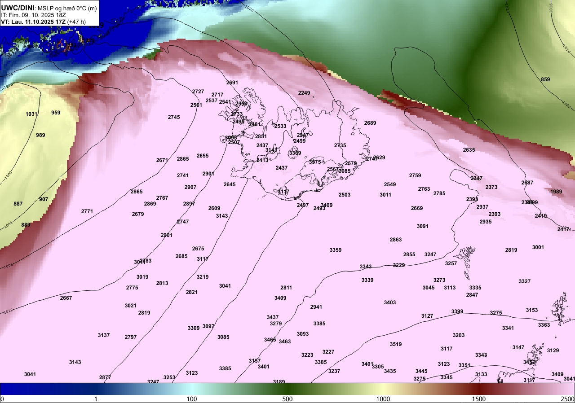Click the map value 2759

415,175
